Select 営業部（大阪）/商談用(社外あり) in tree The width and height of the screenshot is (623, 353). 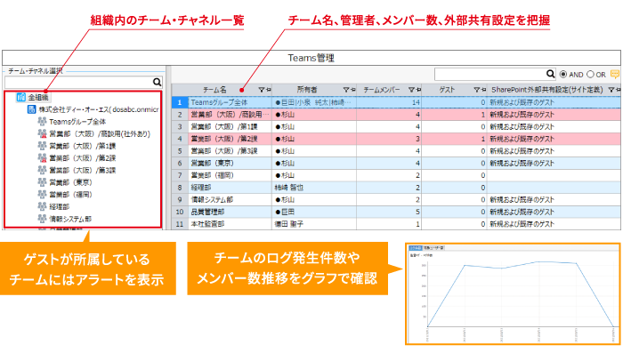tap(100, 133)
